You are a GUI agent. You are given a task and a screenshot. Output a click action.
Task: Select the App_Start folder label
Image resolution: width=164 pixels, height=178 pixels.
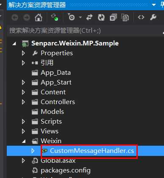(56, 82)
